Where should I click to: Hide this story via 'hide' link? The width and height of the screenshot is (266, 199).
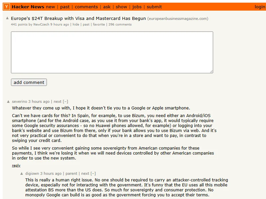76,25
